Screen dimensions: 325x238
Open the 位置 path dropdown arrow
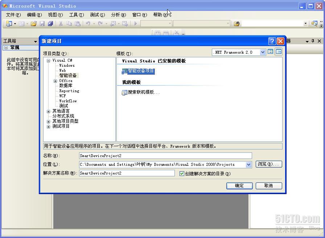click(x=248, y=165)
